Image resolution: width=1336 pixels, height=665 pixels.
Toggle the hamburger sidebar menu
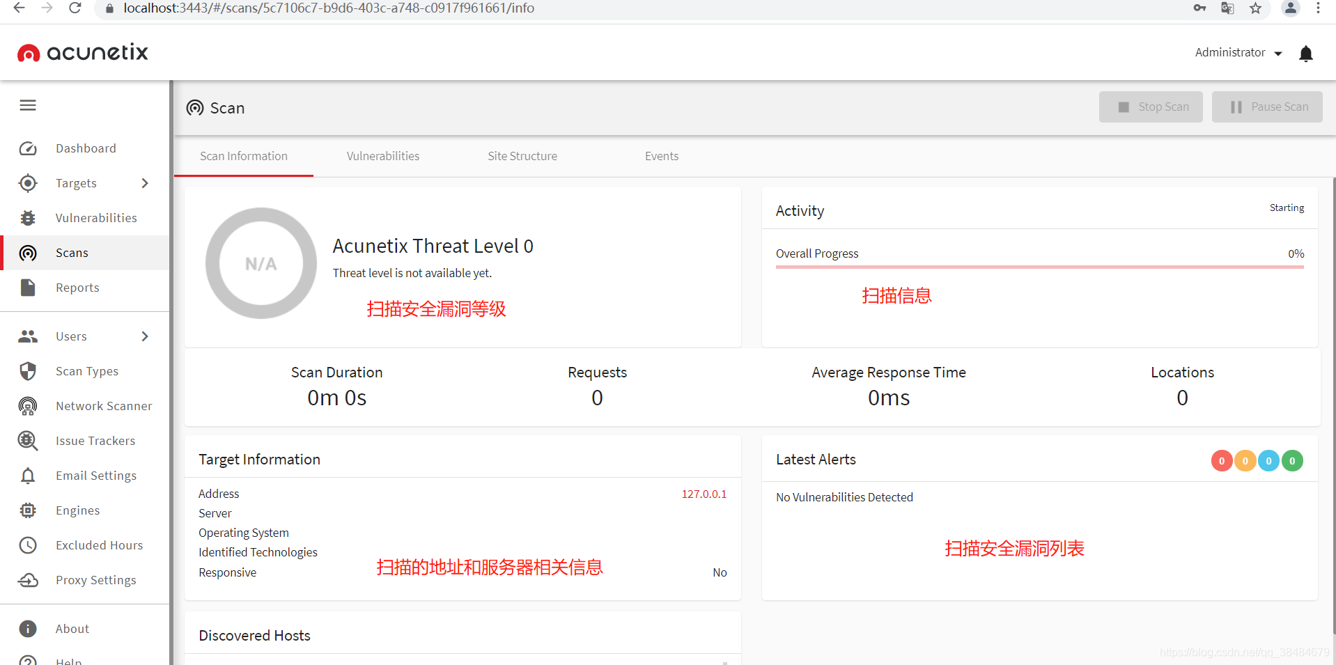[x=28, y=105]
